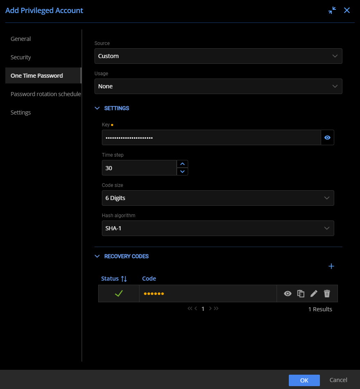Cancel adding the privileged account
Viewport: 360px width, 389px height.
tap(338, 380)
